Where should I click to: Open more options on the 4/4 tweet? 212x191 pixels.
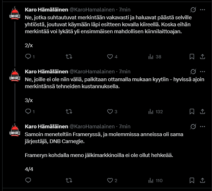(x=202, y=126)
